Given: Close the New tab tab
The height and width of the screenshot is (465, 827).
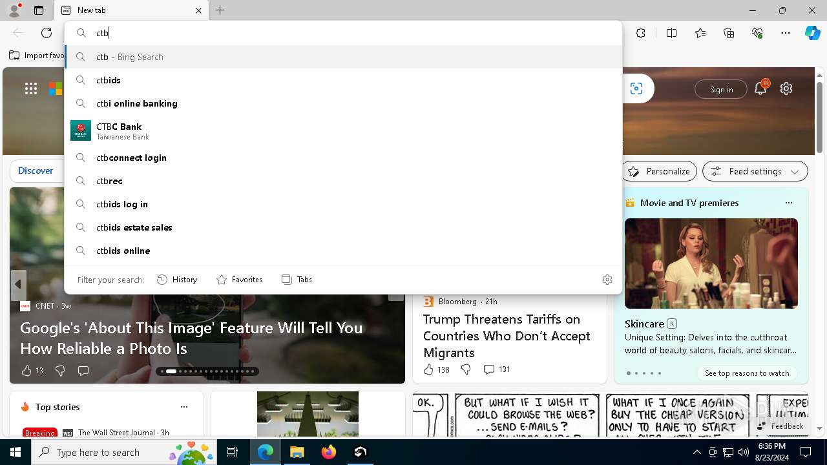Looking at the screenshot, I should coord(198,10).
